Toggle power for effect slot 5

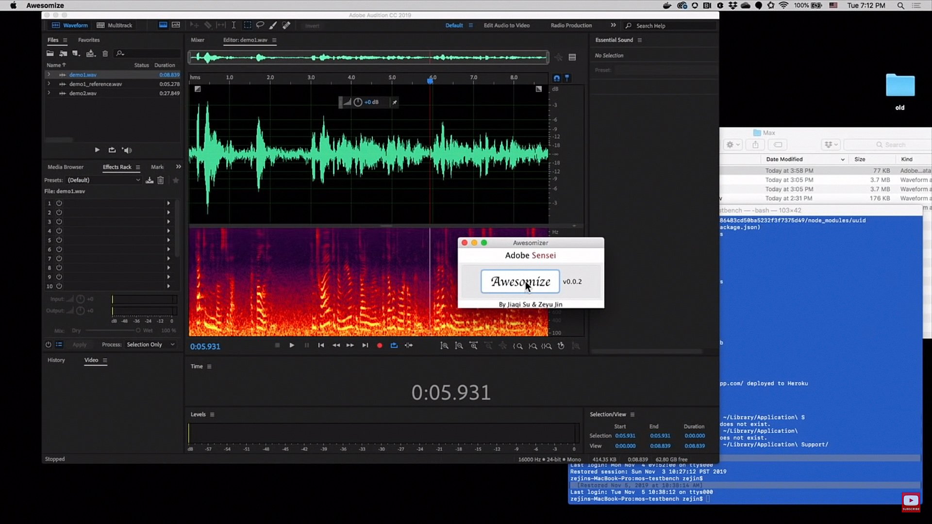pos(59,240)
